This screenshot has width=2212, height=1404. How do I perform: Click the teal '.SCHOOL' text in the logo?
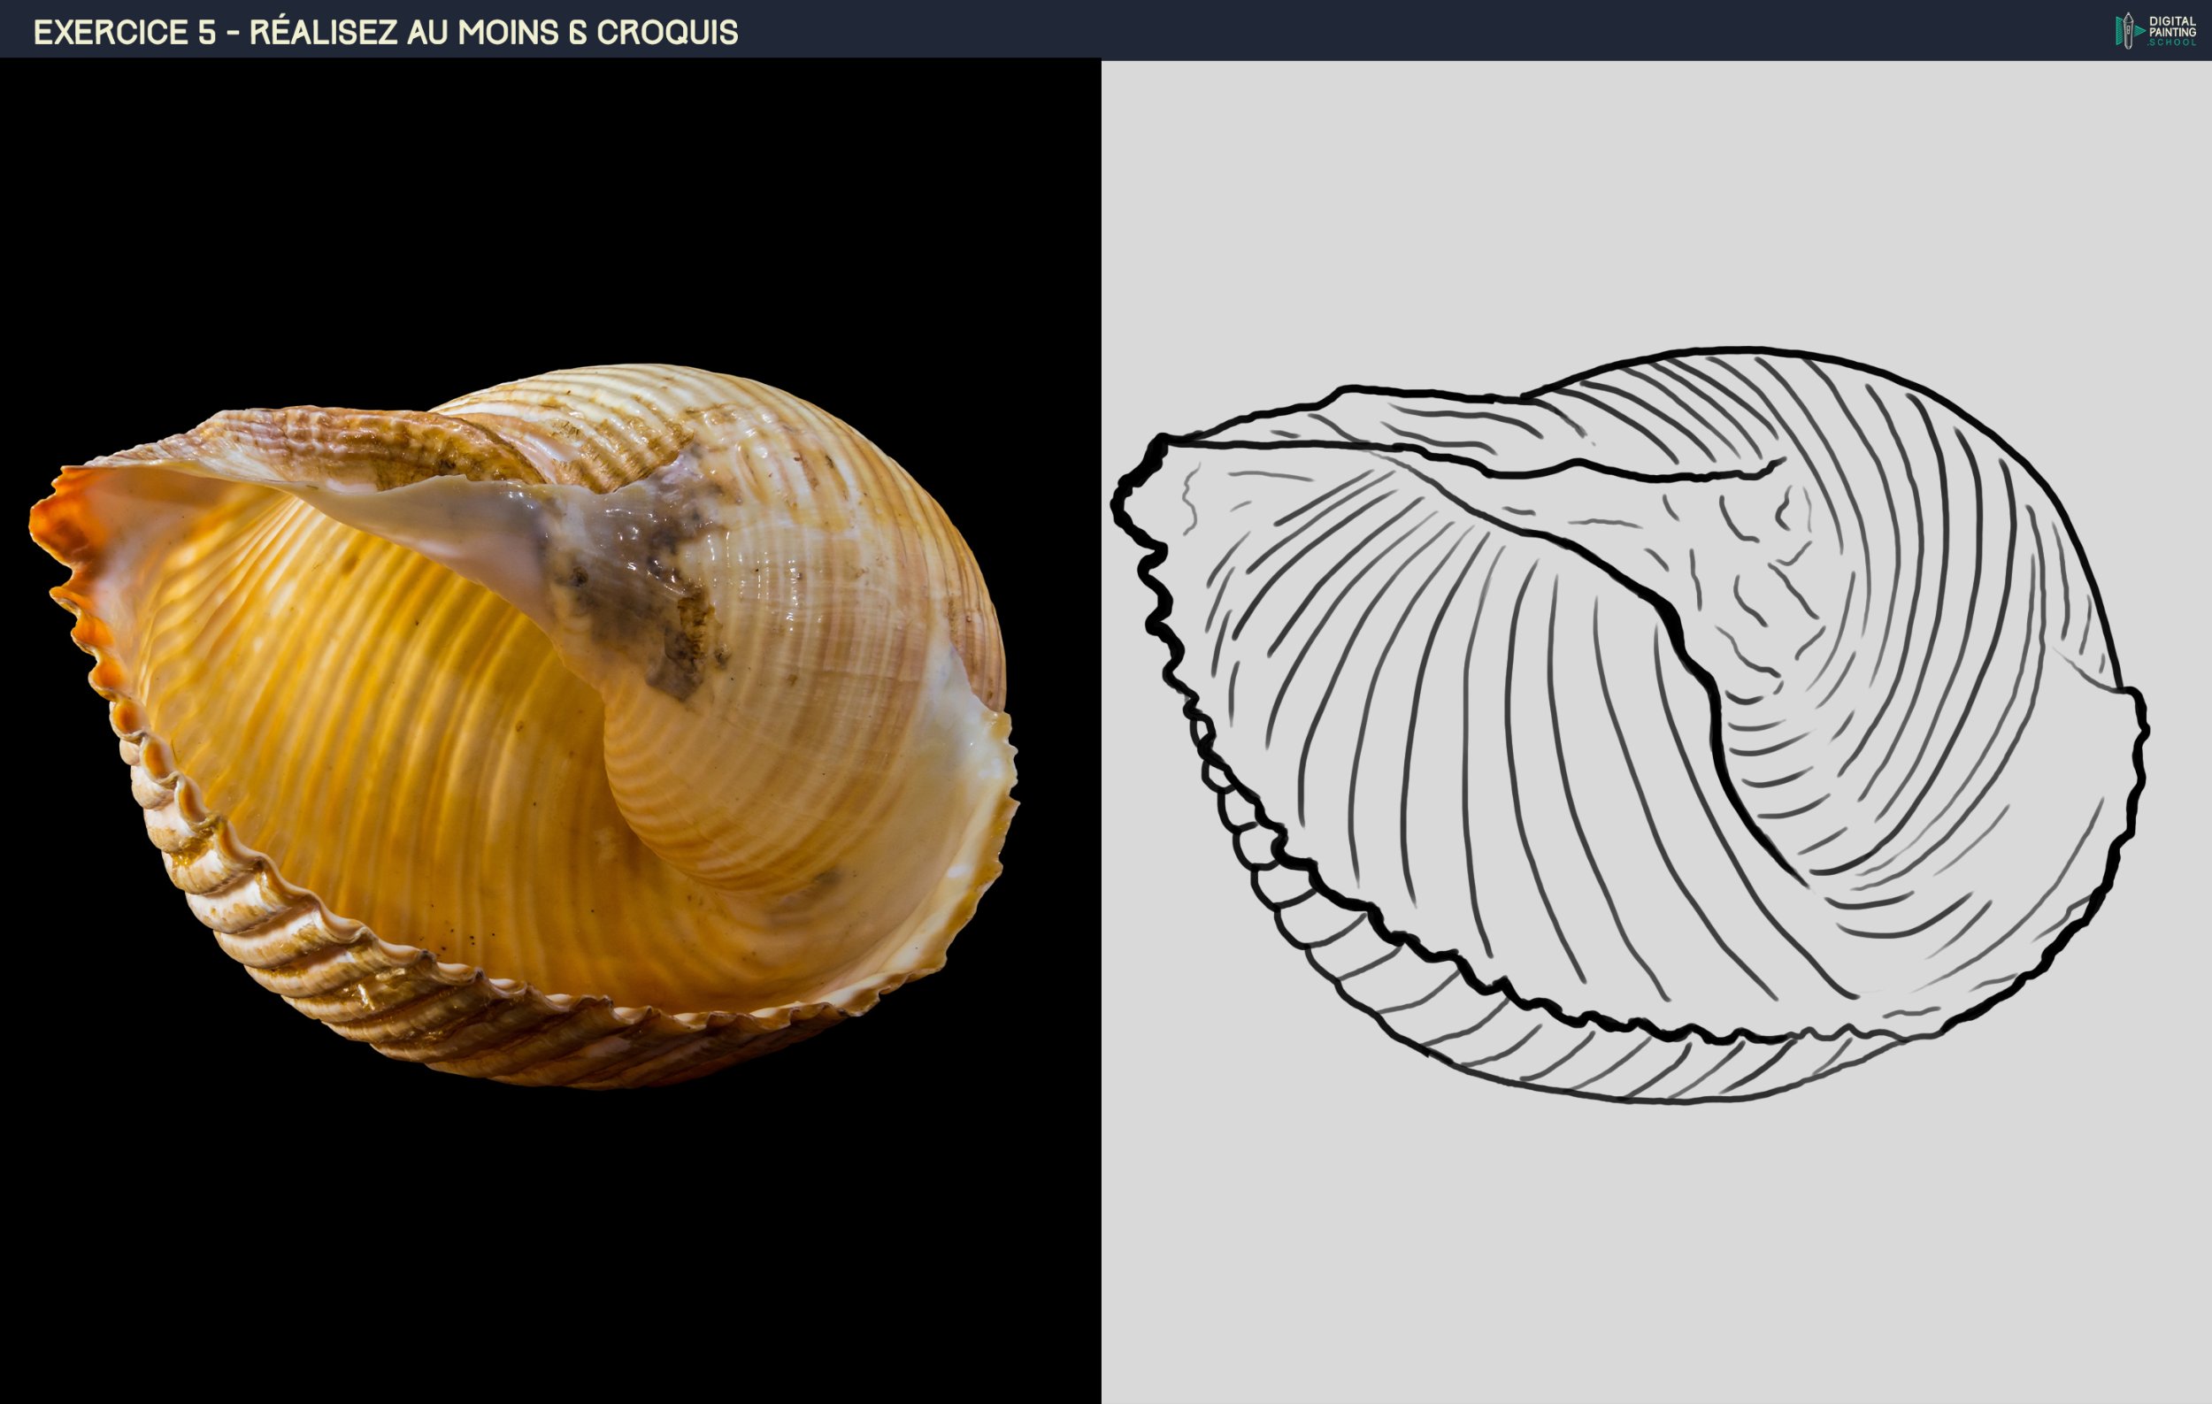click(x=2171, y=43)
